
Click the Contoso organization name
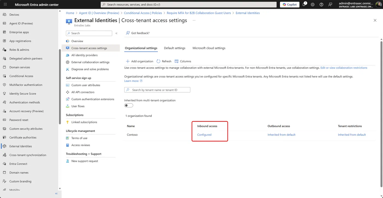click(132, 135)
